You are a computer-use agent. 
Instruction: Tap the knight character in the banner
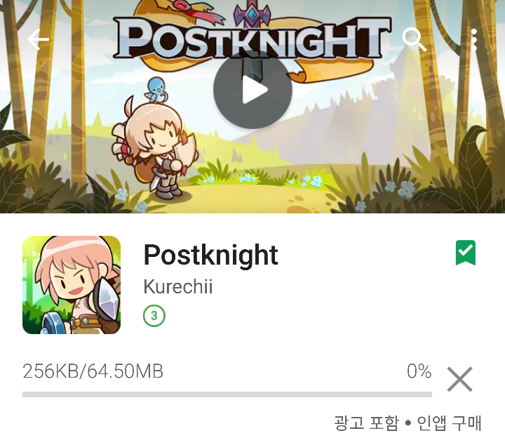click(154, 147)
